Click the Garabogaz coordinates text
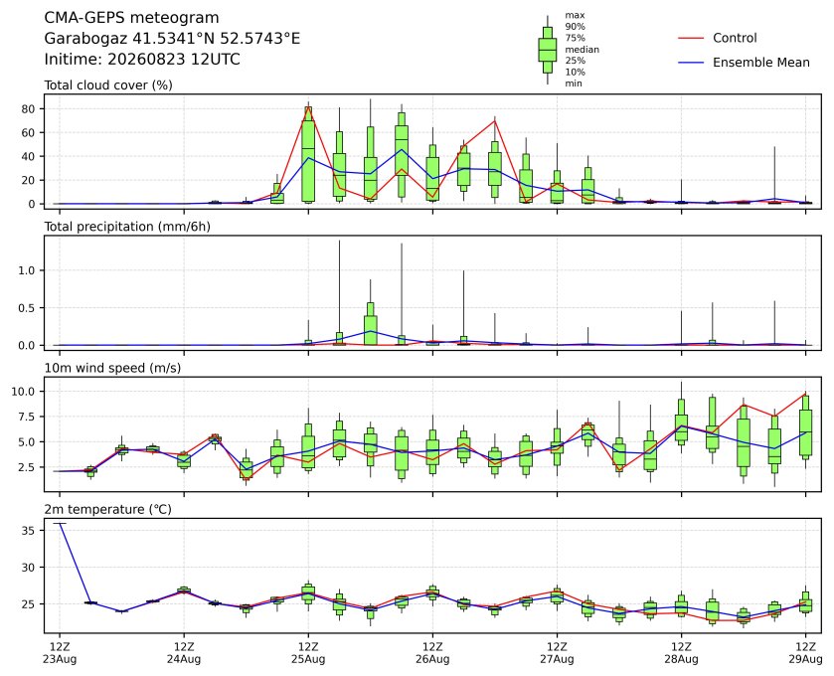 [172, 39]
